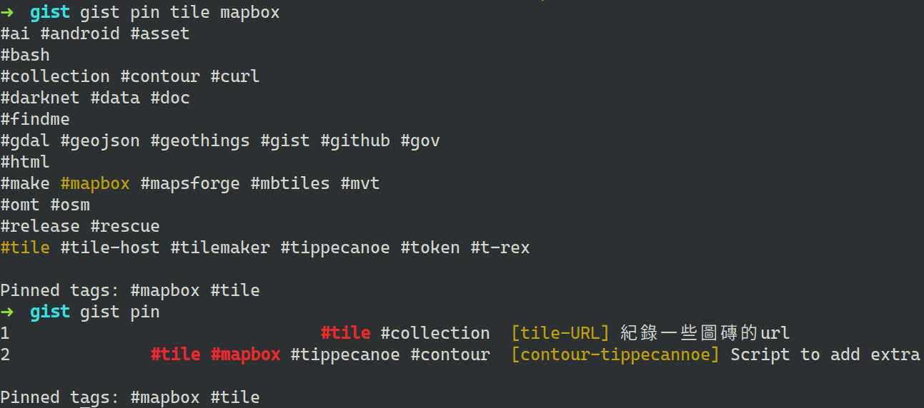Click the last Pinned tags line
924x408 pixels.
click(x=130, y=397)
